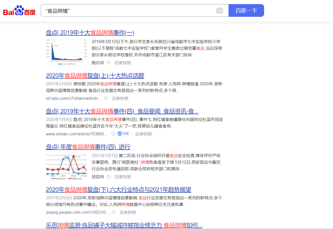The image size is (333, 229).
Task: Open result 盘点| 2019年十大食品舆情事件(四)_食品要闻
Action: 122,111
